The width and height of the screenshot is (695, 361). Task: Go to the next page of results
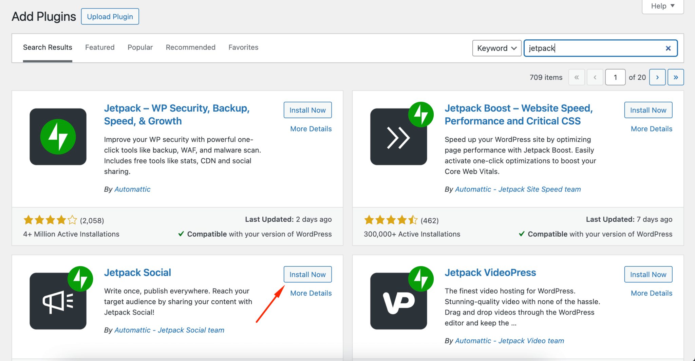tap(657, 77)
